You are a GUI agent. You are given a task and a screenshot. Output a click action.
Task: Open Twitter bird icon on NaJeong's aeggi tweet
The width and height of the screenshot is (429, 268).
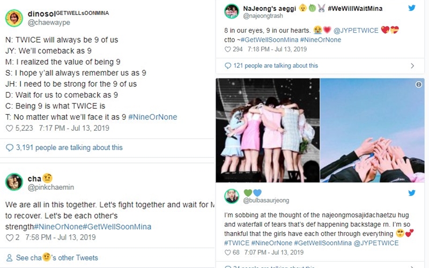coord(411,9)
